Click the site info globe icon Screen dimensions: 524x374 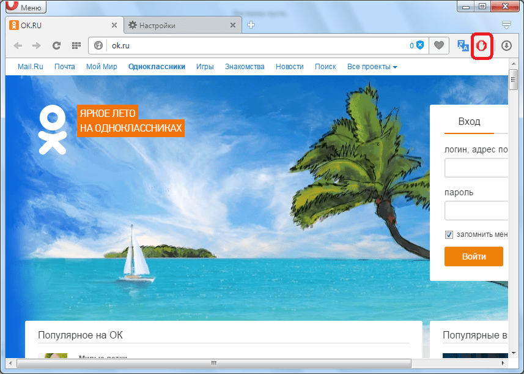98,45
